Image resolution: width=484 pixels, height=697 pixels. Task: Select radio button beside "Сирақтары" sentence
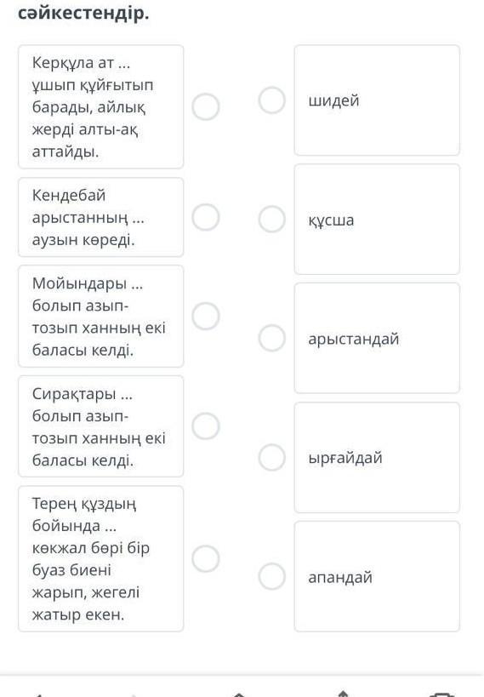click(x=206, y=426)
